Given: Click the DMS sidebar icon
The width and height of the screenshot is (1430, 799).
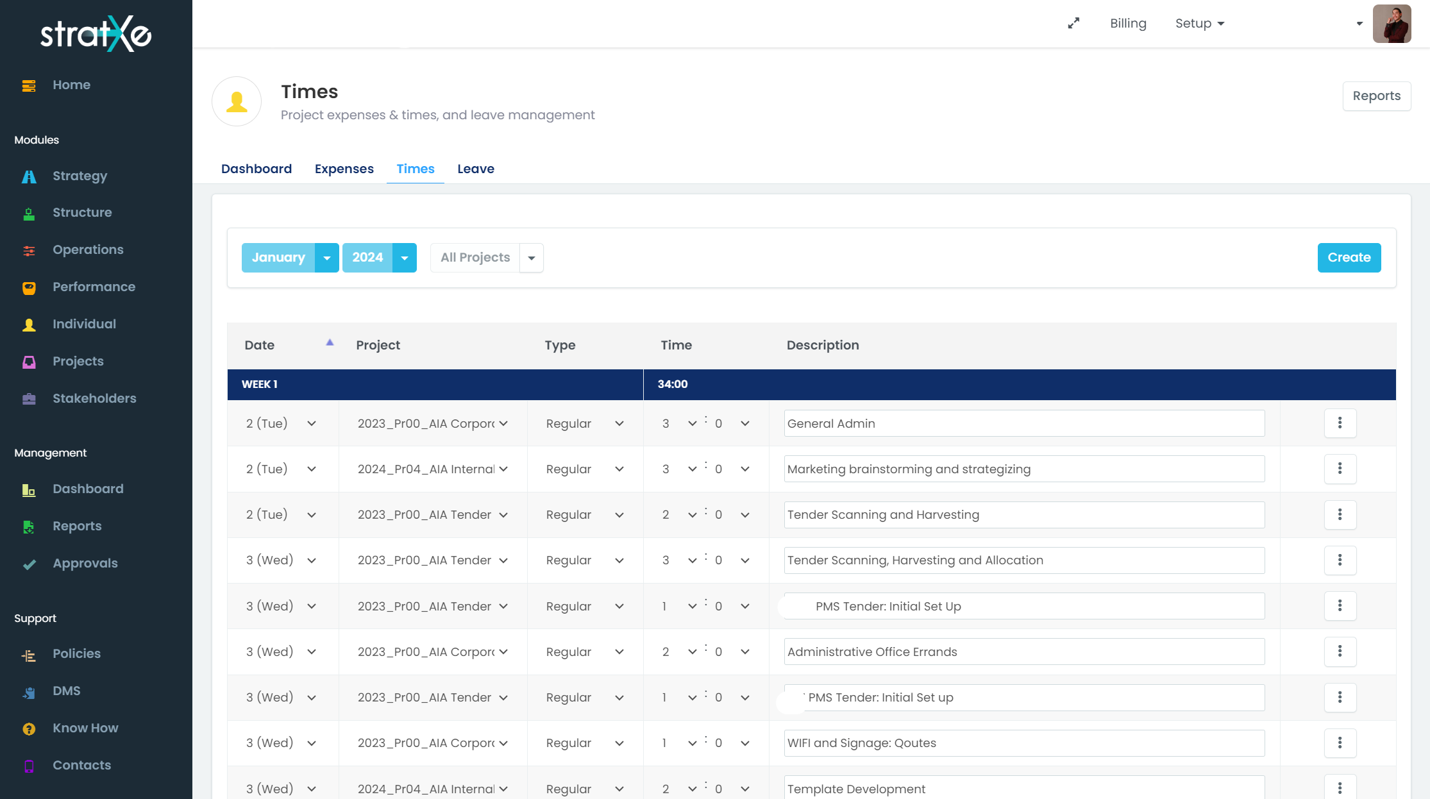Looking at the screenshot, I should pyautogui.click(x=29, y=692).
